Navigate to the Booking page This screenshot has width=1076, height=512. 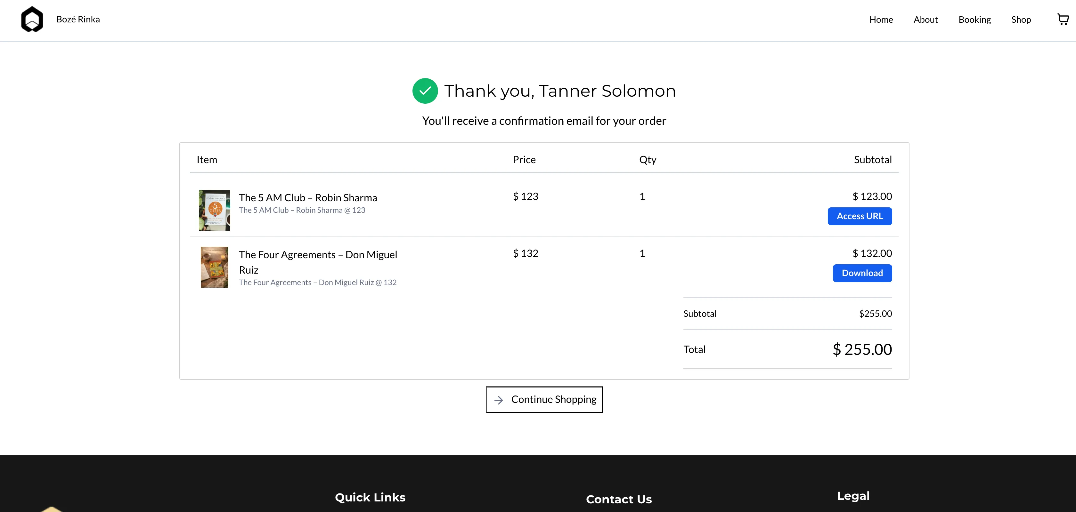974,20
